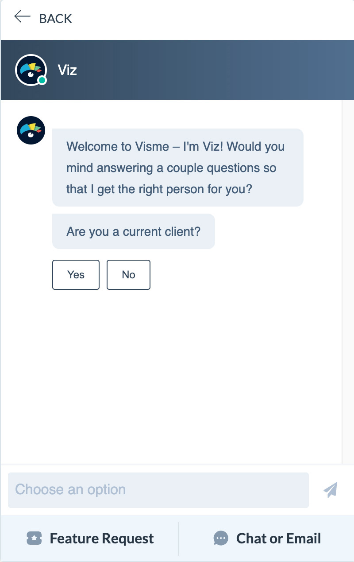This screenshot has width=354, height=562.
Task: Click the speech bubble icon beside Chat or Email
Action: [x=221, y=538]
